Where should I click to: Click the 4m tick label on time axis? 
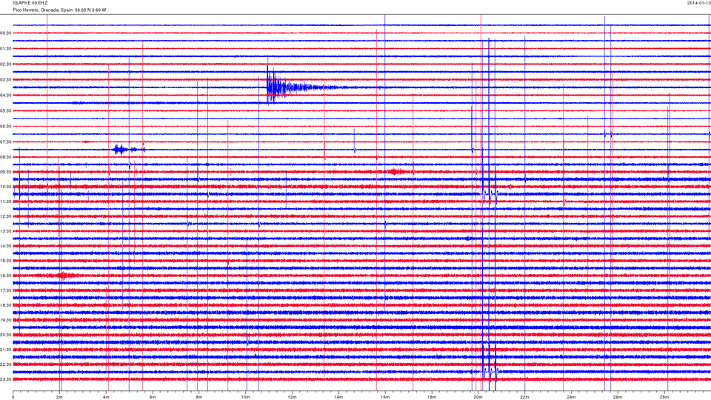[106, 397]
